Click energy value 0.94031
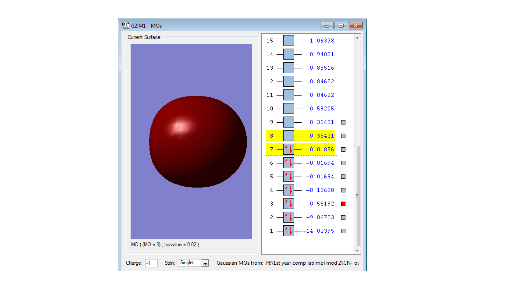 (322, 54)
